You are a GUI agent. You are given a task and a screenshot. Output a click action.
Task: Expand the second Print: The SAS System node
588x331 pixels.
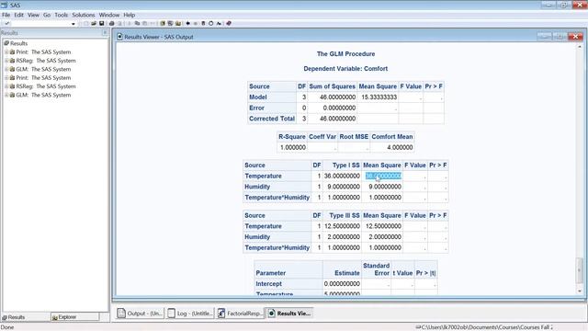[6, 78]
